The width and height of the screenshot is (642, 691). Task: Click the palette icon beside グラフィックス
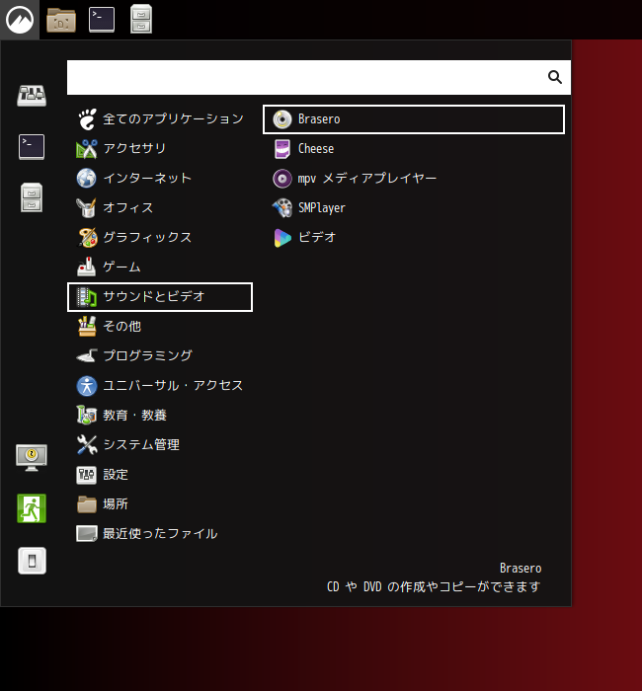click(x=87, y=238)
